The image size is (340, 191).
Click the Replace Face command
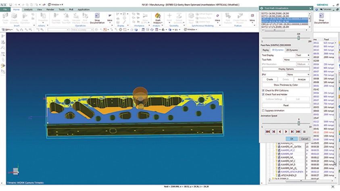(203, 18)
